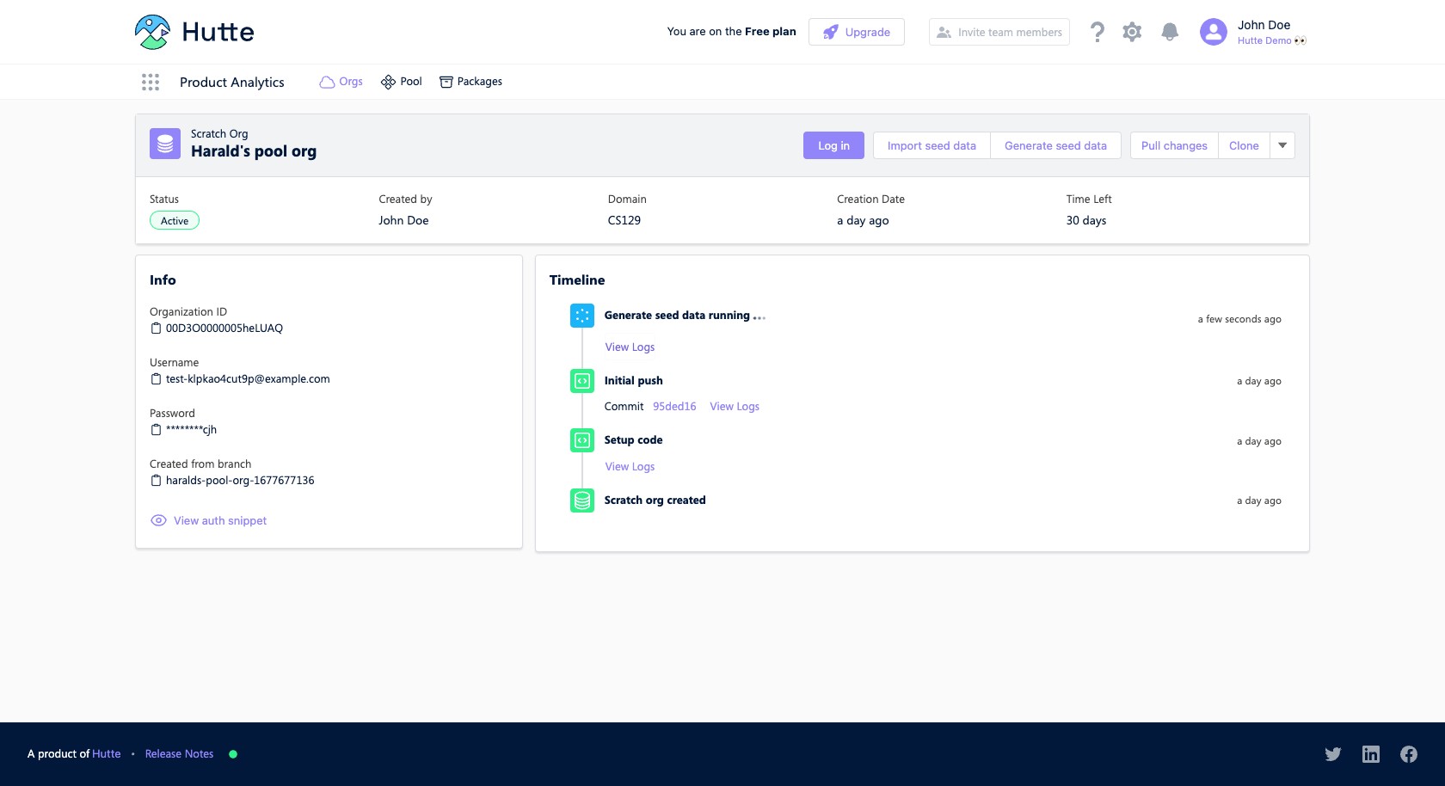This screenshot has height=786, width=1445.
Task: Click the Log in button
Action: [833, 145]
